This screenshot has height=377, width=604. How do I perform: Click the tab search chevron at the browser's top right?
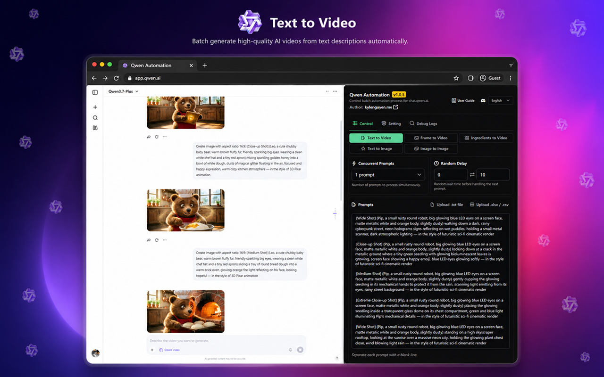click(x=511, y=66)
